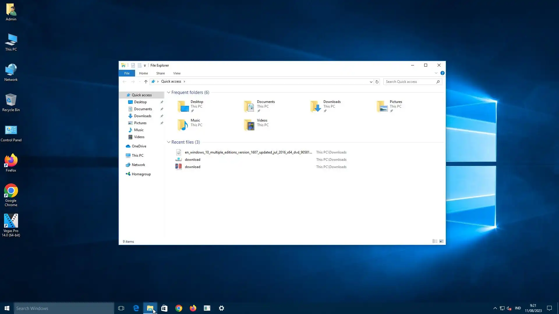Switch to details view button
Viewport: 559px width, 314px height.
(x=435, y=241)
